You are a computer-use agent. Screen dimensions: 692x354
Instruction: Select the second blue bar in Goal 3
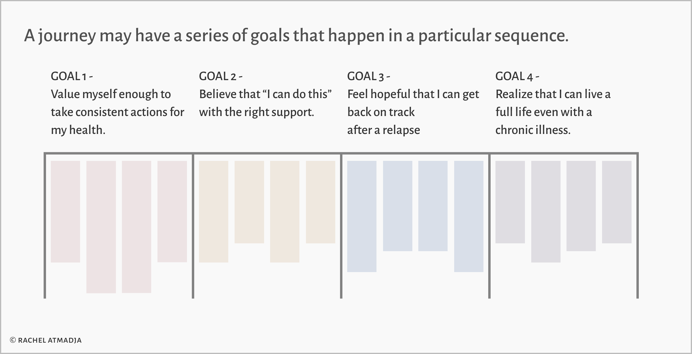pos(398,206)
